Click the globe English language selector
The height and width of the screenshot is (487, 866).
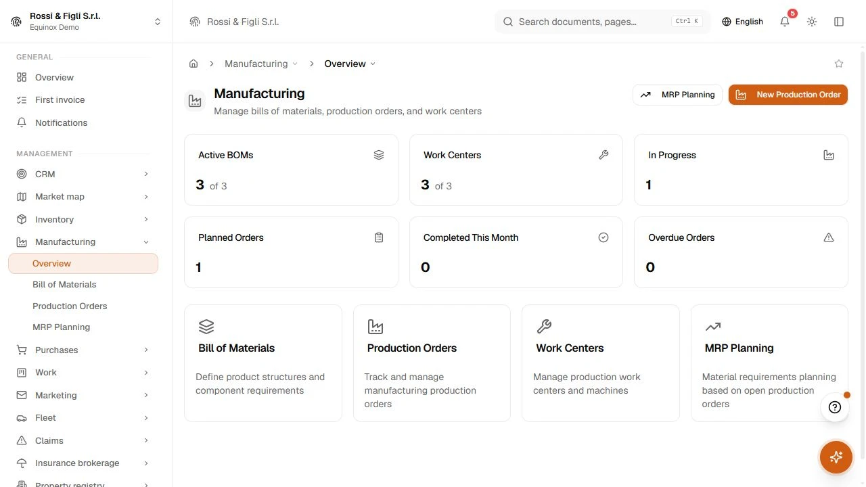click(742, 22)
